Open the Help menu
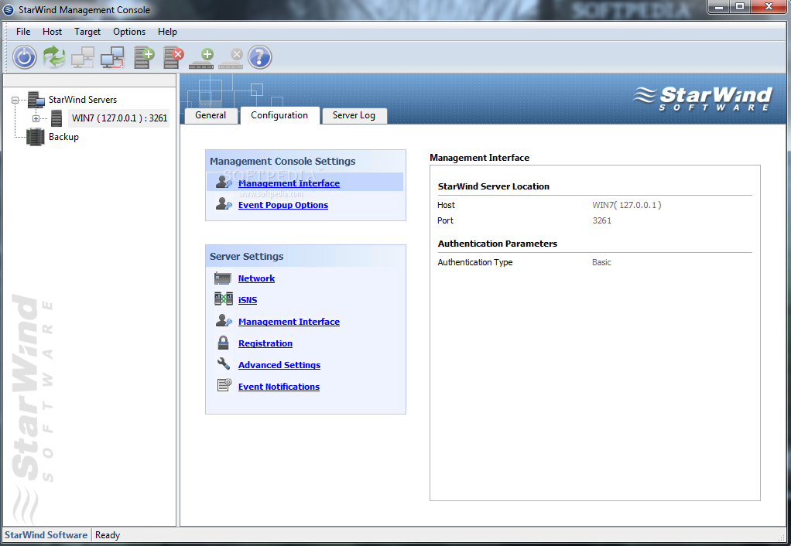 point(167,32)
